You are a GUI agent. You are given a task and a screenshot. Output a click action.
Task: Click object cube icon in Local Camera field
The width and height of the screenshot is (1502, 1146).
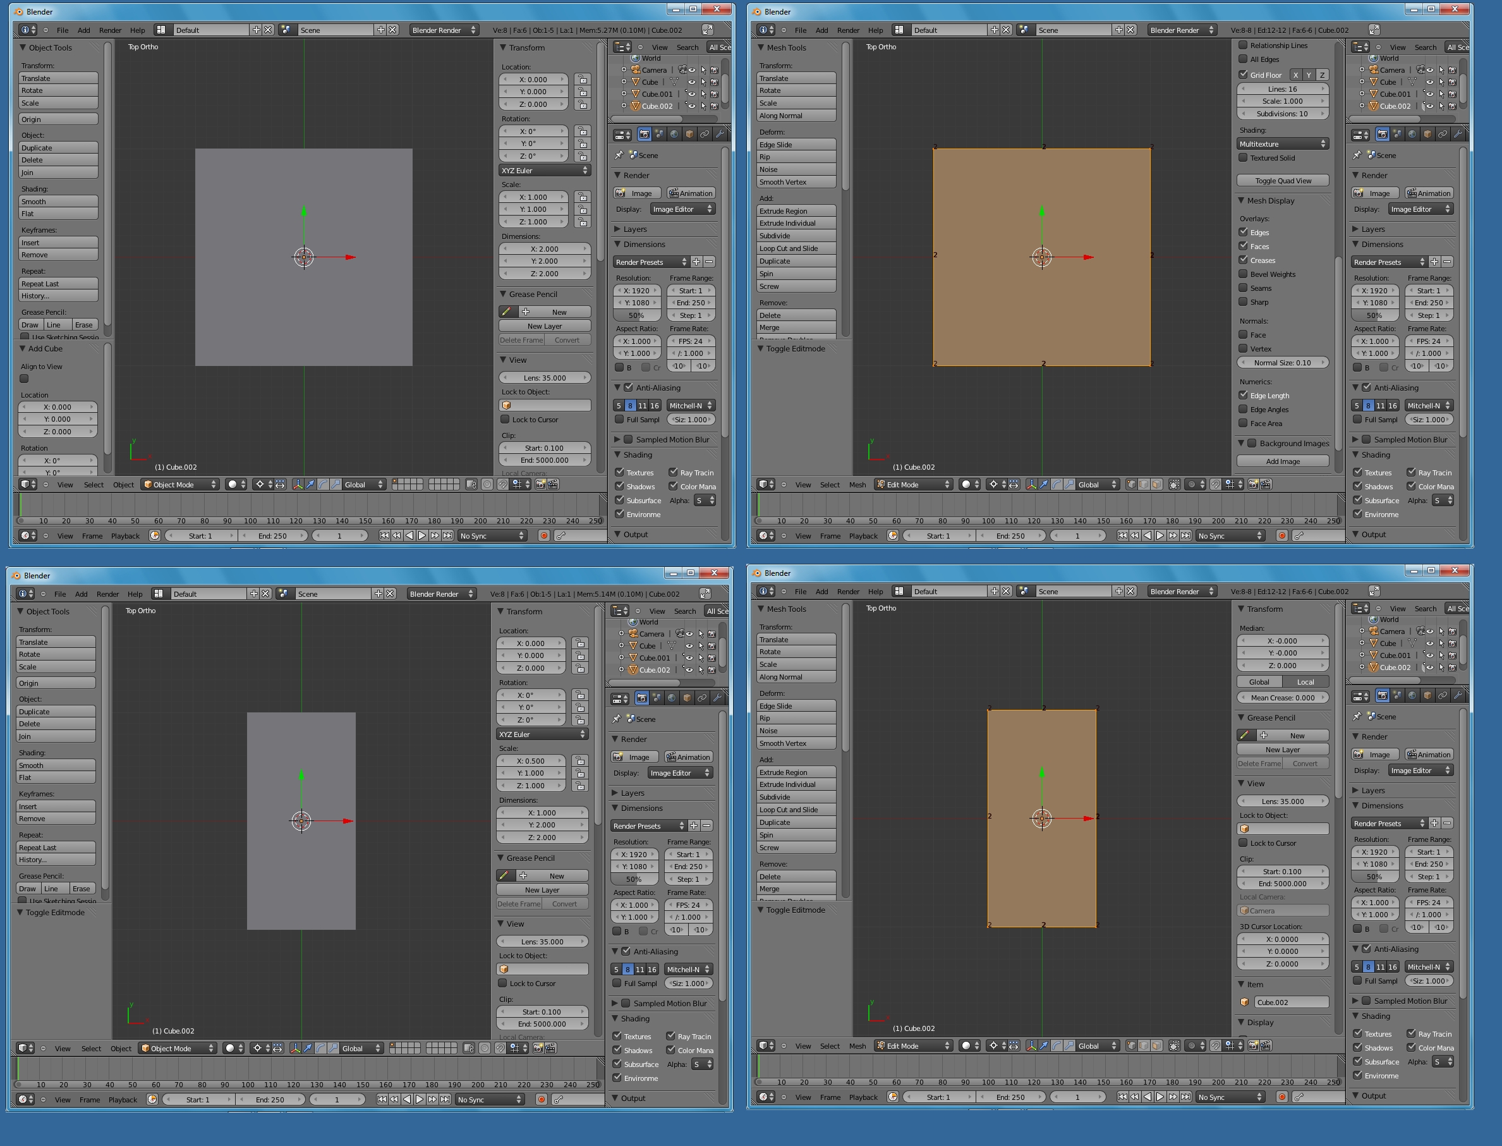tap(1244, 911)
